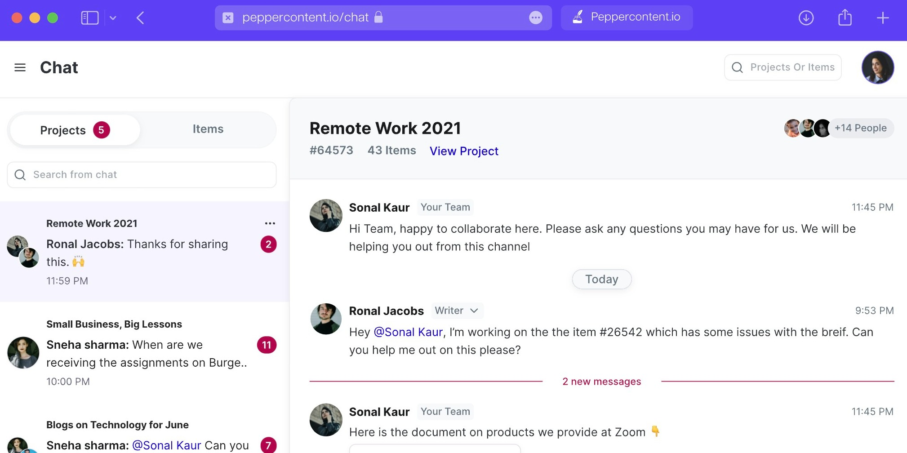Focus the peppercontent.io/chat address field
Viewport: 907px width, 453px height.
pyautogui.click(x=383, y=18)
